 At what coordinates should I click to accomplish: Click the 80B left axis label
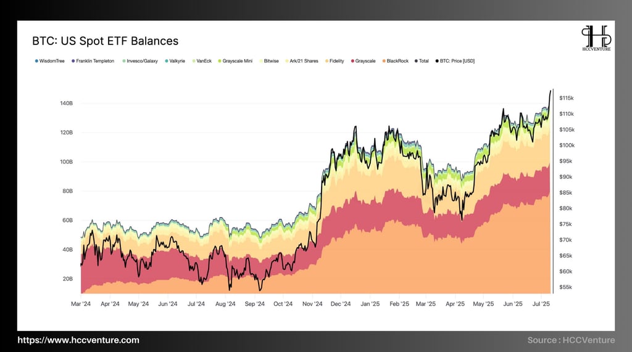68,191
